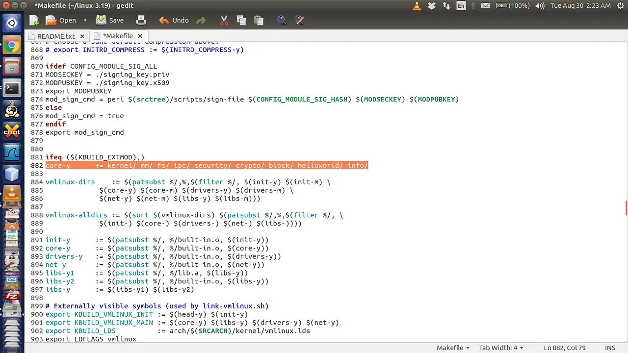Open the network connections indicator
Screen dimensions: 628x353
[446, 6]
